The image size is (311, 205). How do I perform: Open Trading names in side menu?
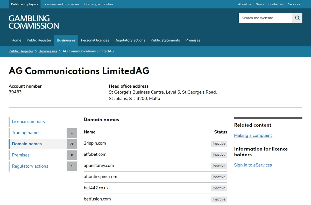coord(26,133)
